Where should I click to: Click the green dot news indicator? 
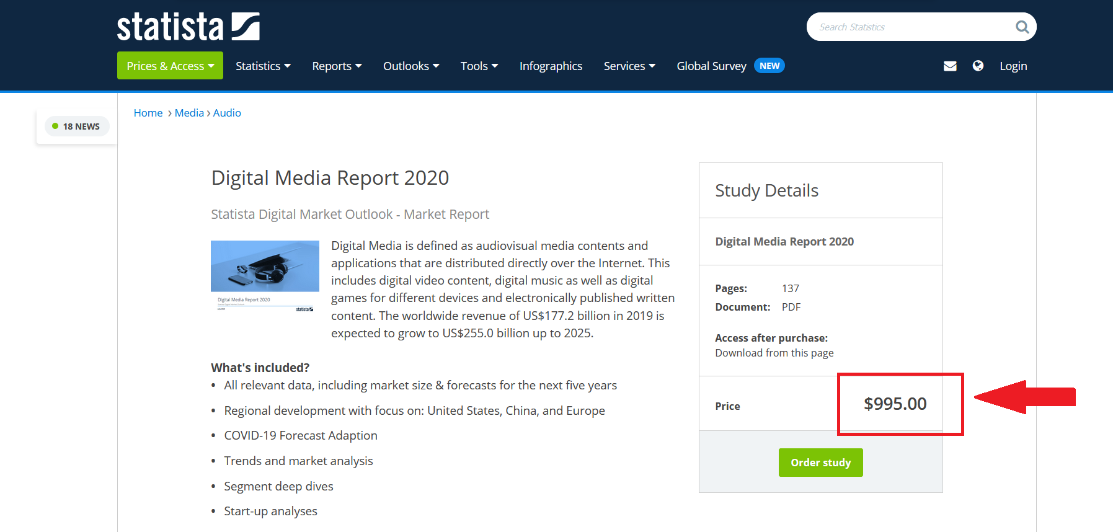click(x=55, y=126)
